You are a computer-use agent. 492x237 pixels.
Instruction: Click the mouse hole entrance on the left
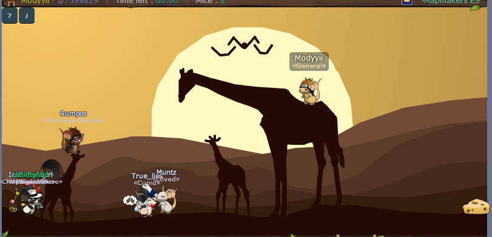tap(52, 169)
